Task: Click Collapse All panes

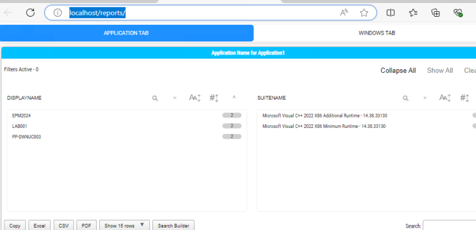Action: coord(399,70)
